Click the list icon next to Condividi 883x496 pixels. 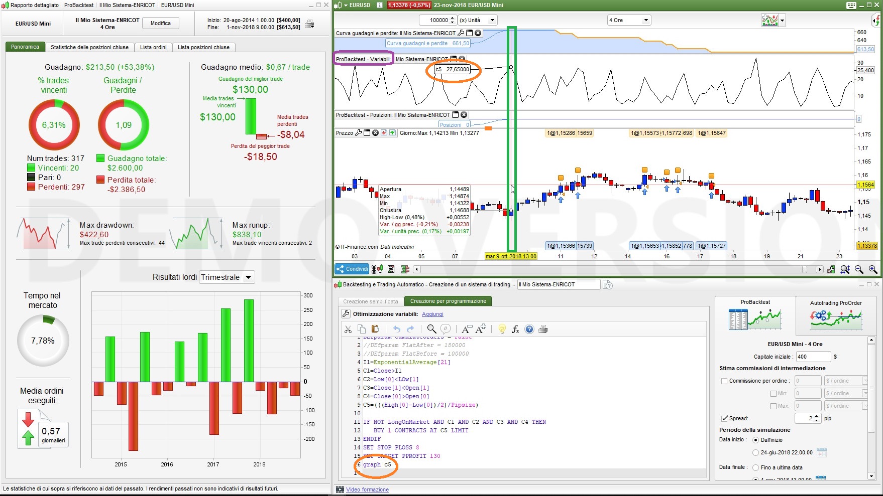coord(391,269)
